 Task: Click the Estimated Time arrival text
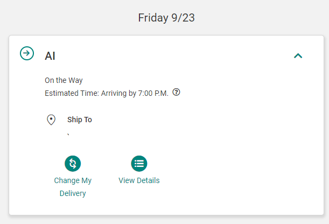coord(107,93)
